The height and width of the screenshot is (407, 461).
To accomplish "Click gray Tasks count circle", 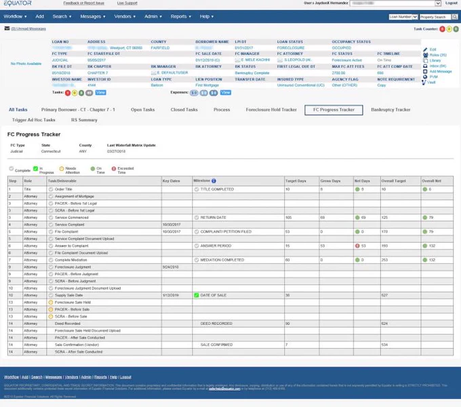I will (89, 93).
